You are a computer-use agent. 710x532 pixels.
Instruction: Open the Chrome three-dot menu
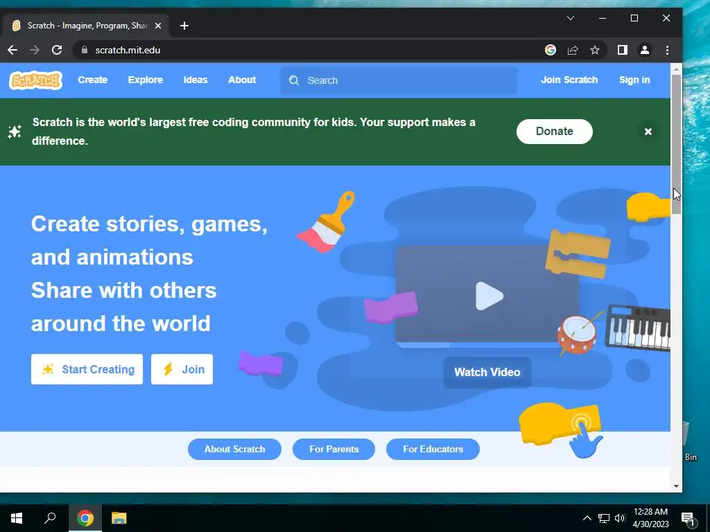[667, 50]
